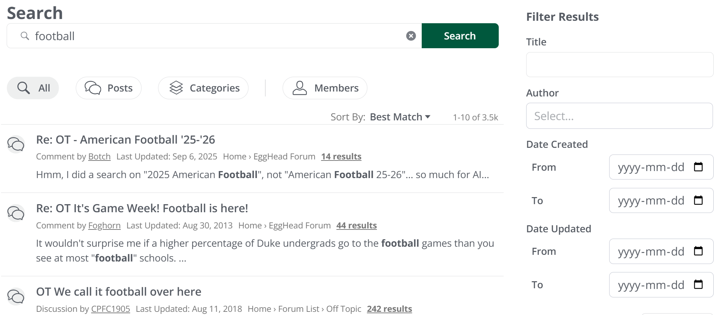Open the 14 results link

341,157
